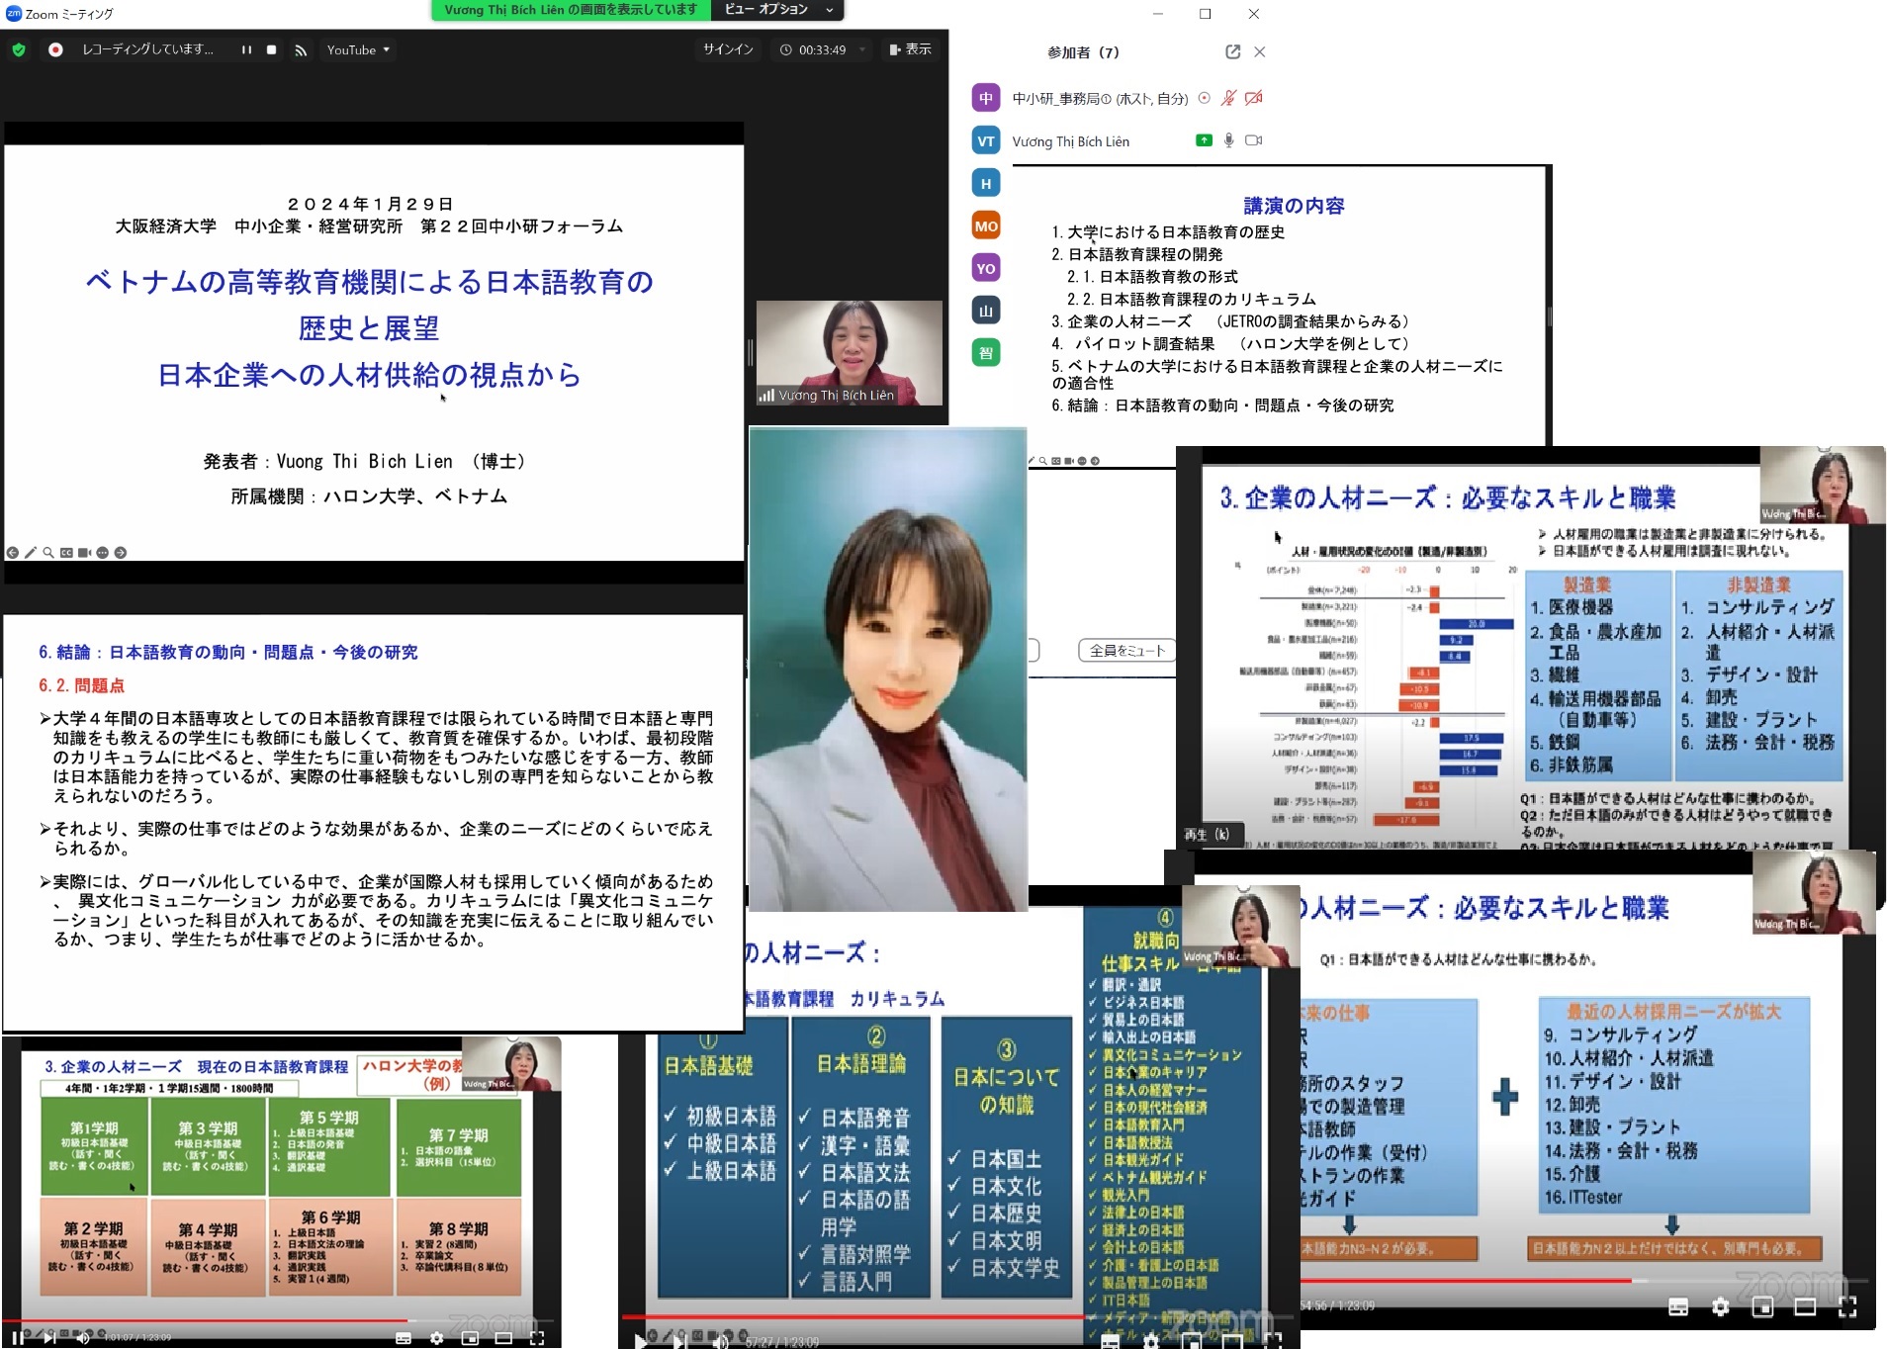Play the middle video at 57:27
This screenshot has width=1887, height=1349.
tap(640, 1341)
